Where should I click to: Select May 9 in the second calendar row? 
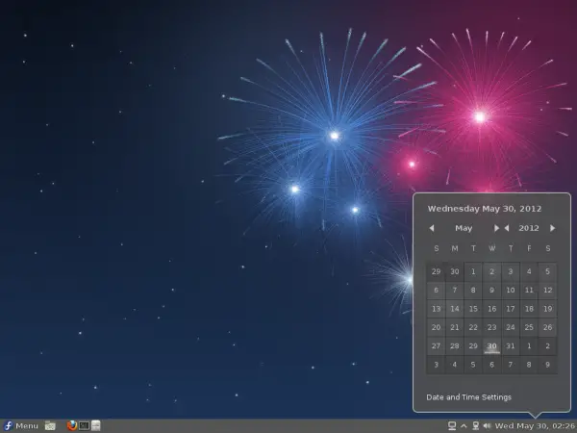coord(491,291)
